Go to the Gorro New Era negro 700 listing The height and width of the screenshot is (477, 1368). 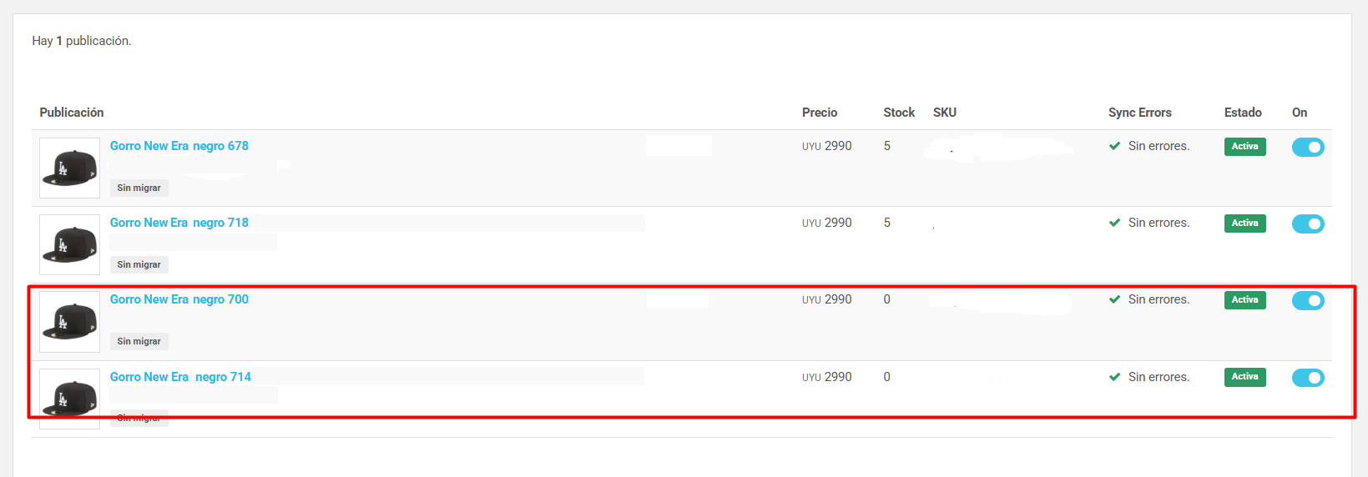click(x=179, y=299)
